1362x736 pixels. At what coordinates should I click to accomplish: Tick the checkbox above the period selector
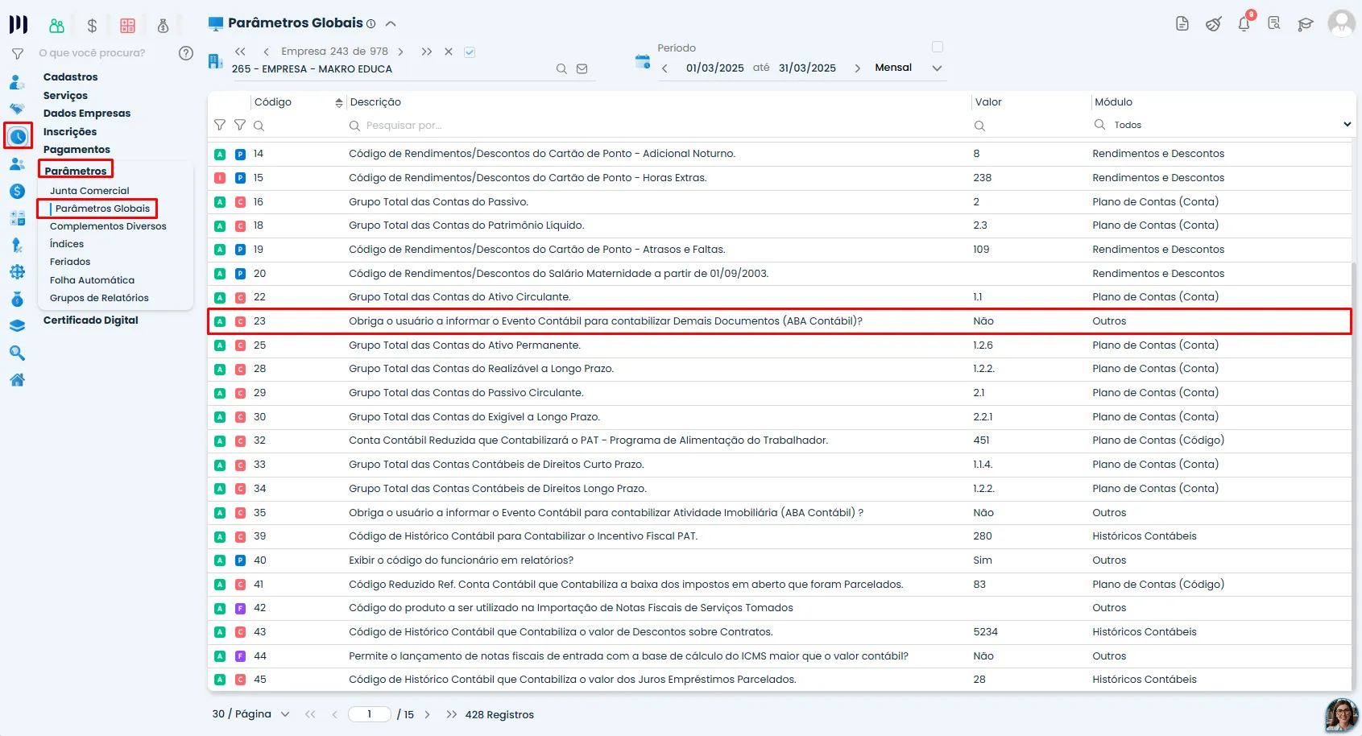pyautogui.click(x=938, y=47)
